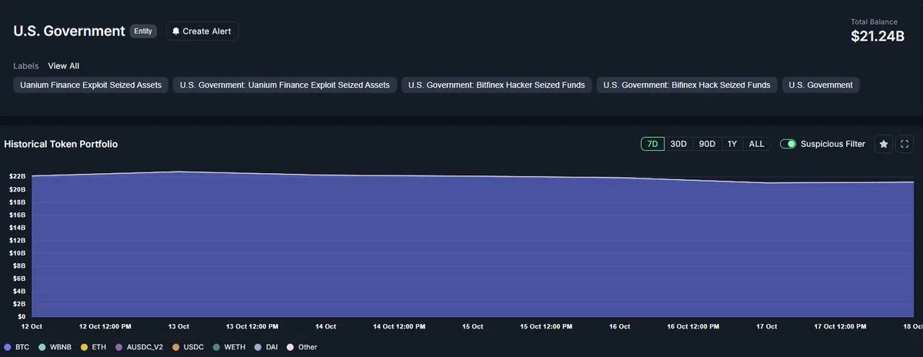Image resolution: width=923 pixels, height=357 pixels.
Task: Toggle BTC series in chart legend
Action: point(17,347)
